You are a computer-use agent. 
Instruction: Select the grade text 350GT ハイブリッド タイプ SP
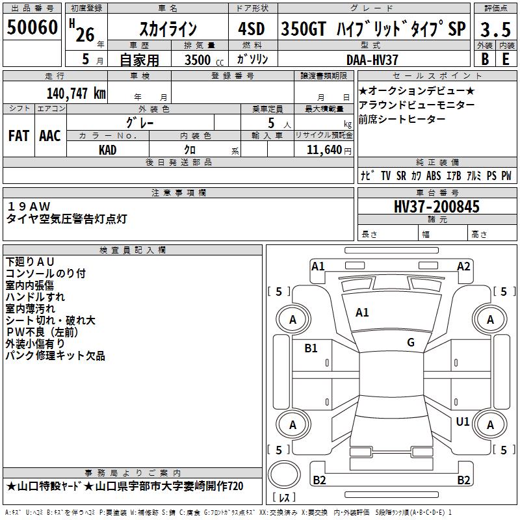pyautogui.click(x=373, y=29)
